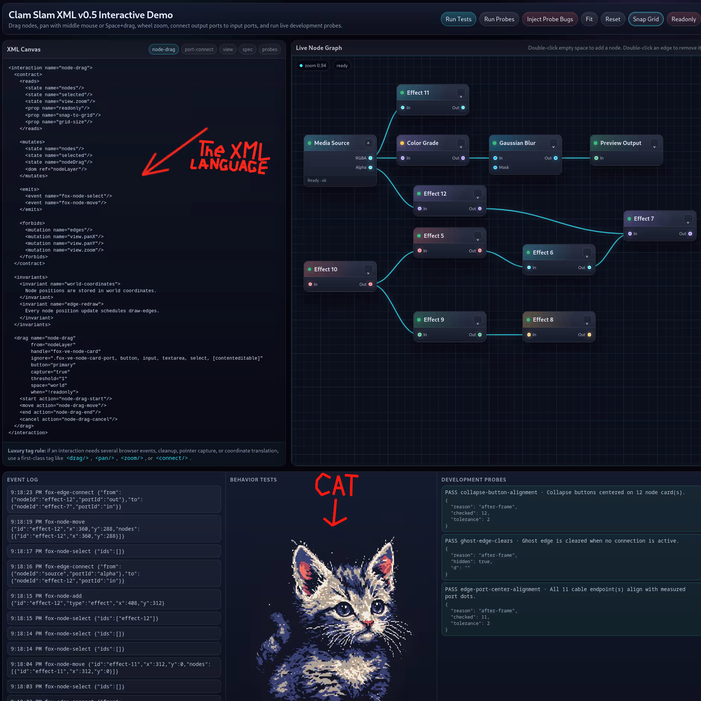The width and height of the screenshot is (701, 701).
Task: Collapse the Preview Output node
Action: (x=654, y=143)
